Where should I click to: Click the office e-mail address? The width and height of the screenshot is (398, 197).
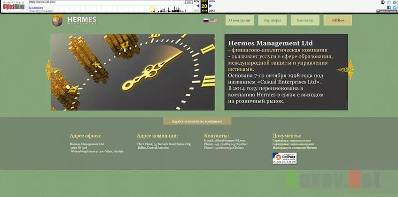pyautogui.click(x=230, y=140)
